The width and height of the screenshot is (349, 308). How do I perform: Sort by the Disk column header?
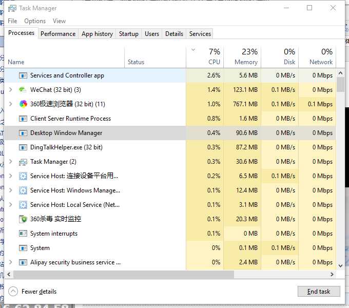point(280,57)
